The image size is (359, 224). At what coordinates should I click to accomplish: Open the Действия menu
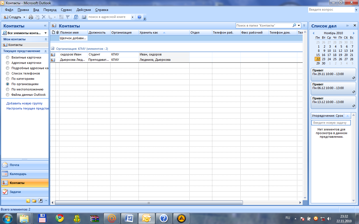[84, 10]
